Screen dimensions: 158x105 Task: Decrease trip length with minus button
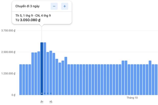54,6
